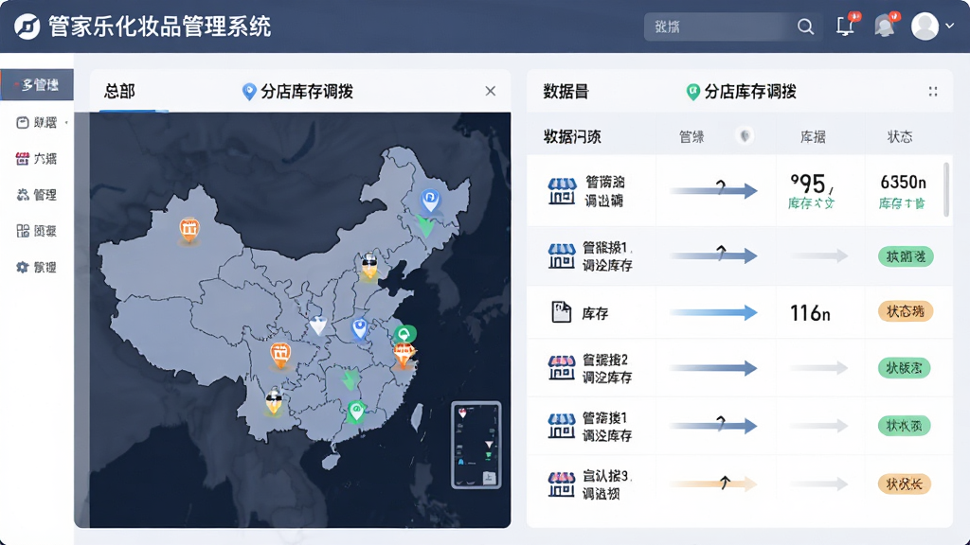Click the orange store marker in Xinjiang
970x545 pixels.
[189, 231]
